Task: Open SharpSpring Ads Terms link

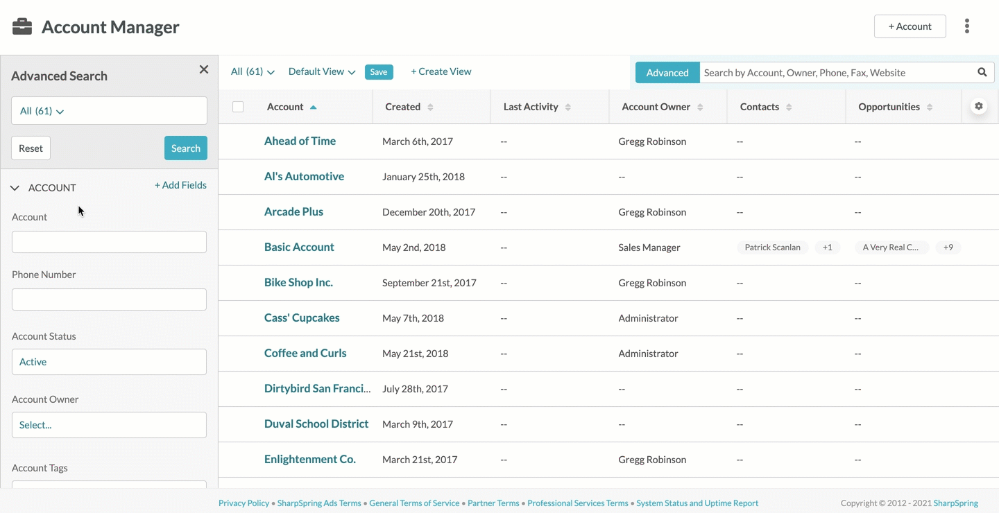Action: 319,503
